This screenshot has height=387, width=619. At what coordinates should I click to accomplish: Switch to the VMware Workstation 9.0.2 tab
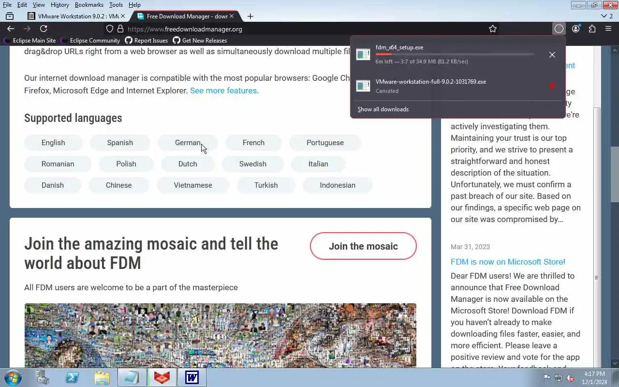[x=76, y=16]
